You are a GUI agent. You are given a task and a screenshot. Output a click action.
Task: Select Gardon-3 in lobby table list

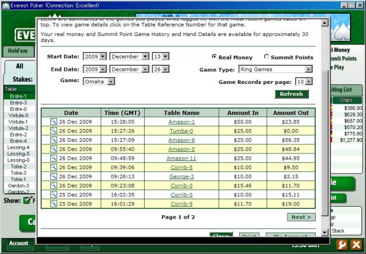18,186
